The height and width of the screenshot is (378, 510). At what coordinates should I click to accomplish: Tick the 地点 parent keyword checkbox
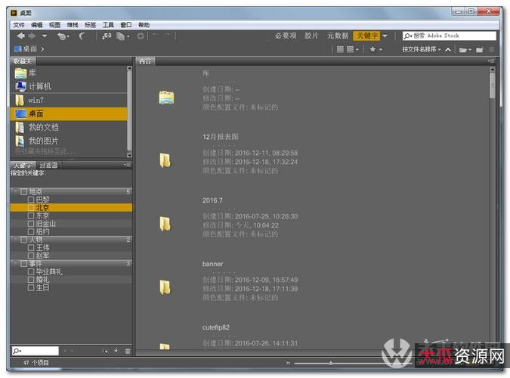23,192
